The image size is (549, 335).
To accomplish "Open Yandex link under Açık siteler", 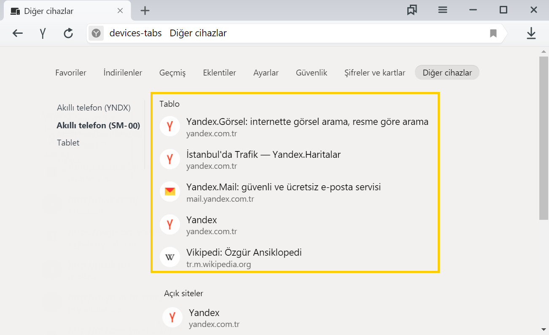I will click(204, 313).
